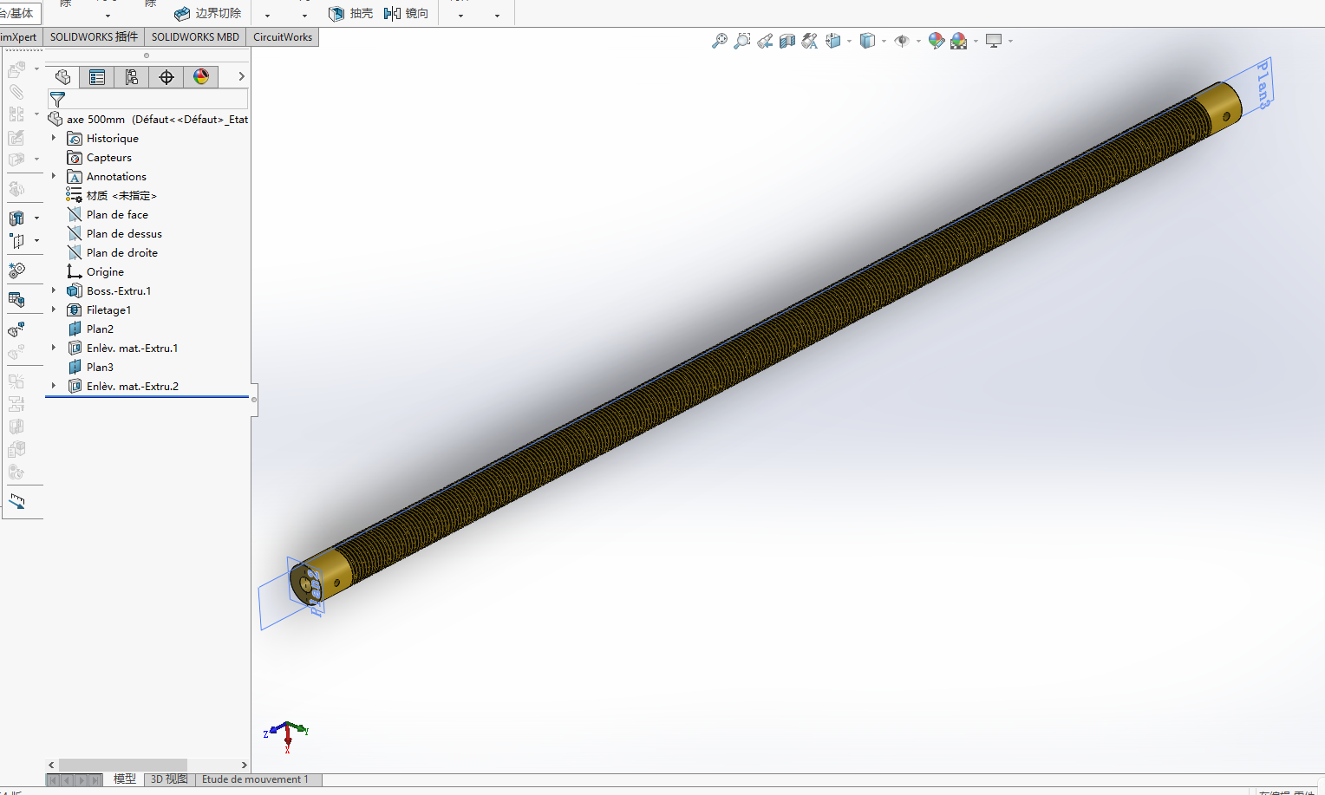
Task: Open the SOLIDWORKS MBD tab
Action: click(x=195, y=37)
